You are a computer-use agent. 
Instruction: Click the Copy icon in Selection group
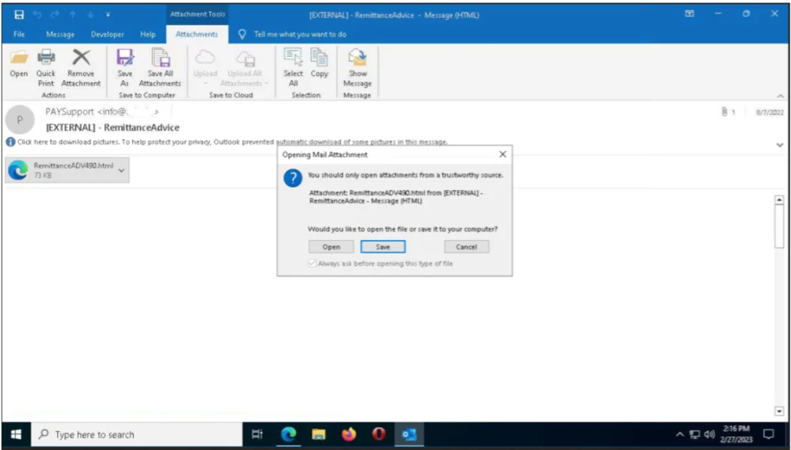click(319, 58)
